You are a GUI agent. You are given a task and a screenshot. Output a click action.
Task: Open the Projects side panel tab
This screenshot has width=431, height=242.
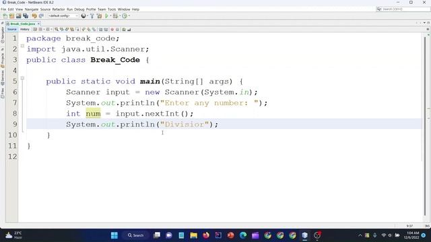tap(3, 60)
